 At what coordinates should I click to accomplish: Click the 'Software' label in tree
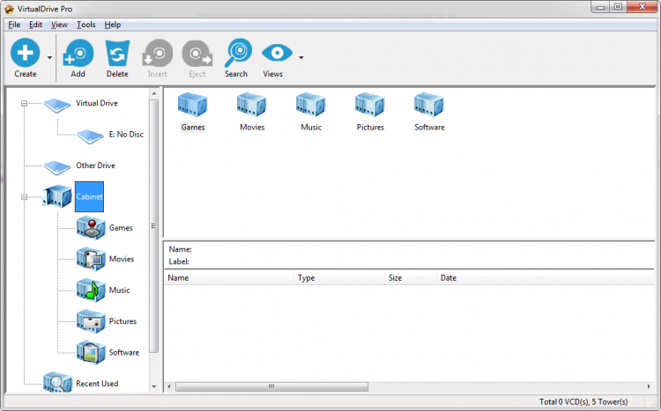pyautogui.click(x=124, y=352)
